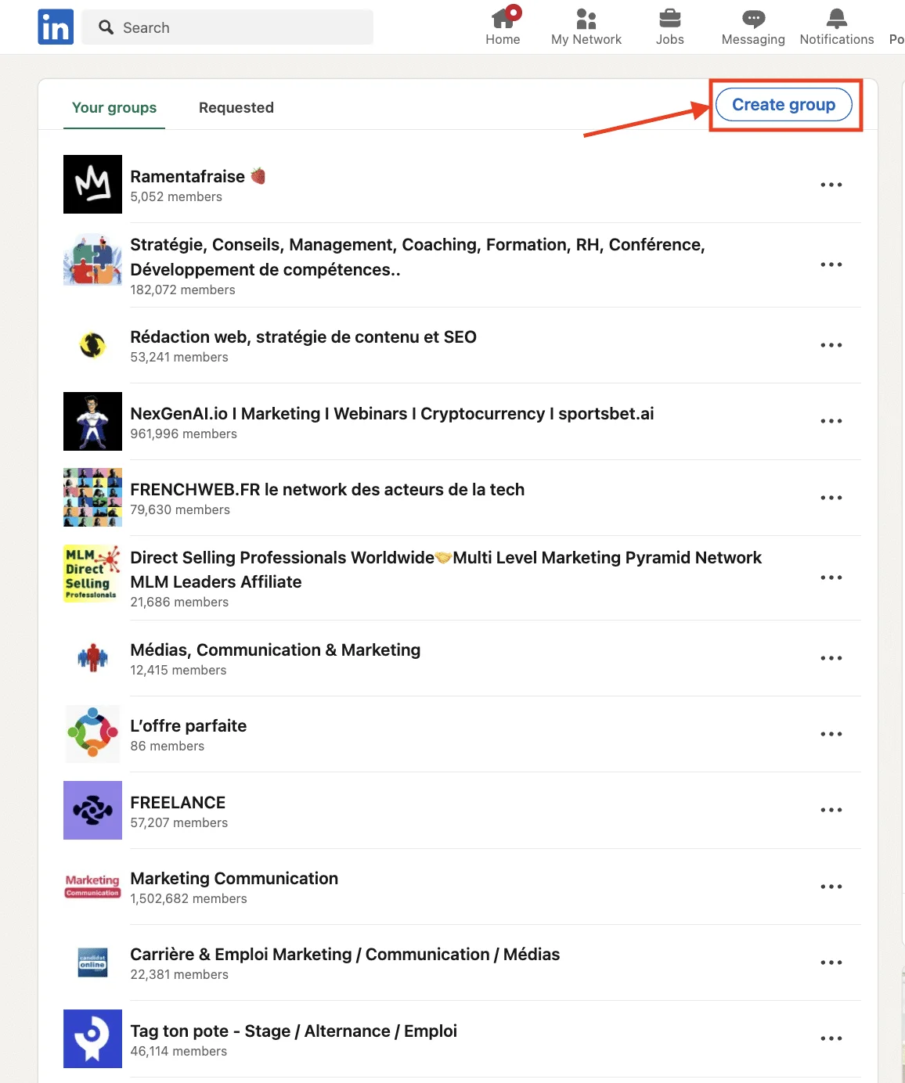
Task: Open Médias, Communication & Marketing link
Action: pos(276,650)
